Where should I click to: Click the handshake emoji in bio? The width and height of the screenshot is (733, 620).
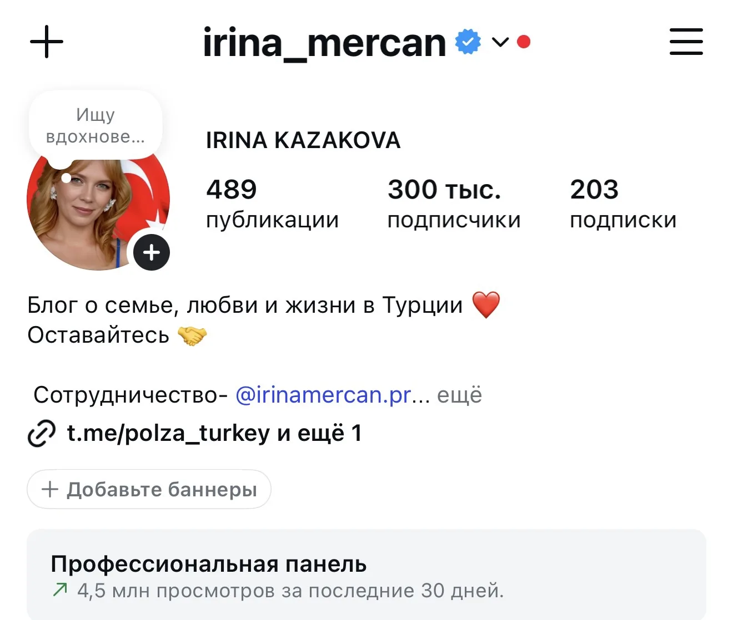click(192, 336)
